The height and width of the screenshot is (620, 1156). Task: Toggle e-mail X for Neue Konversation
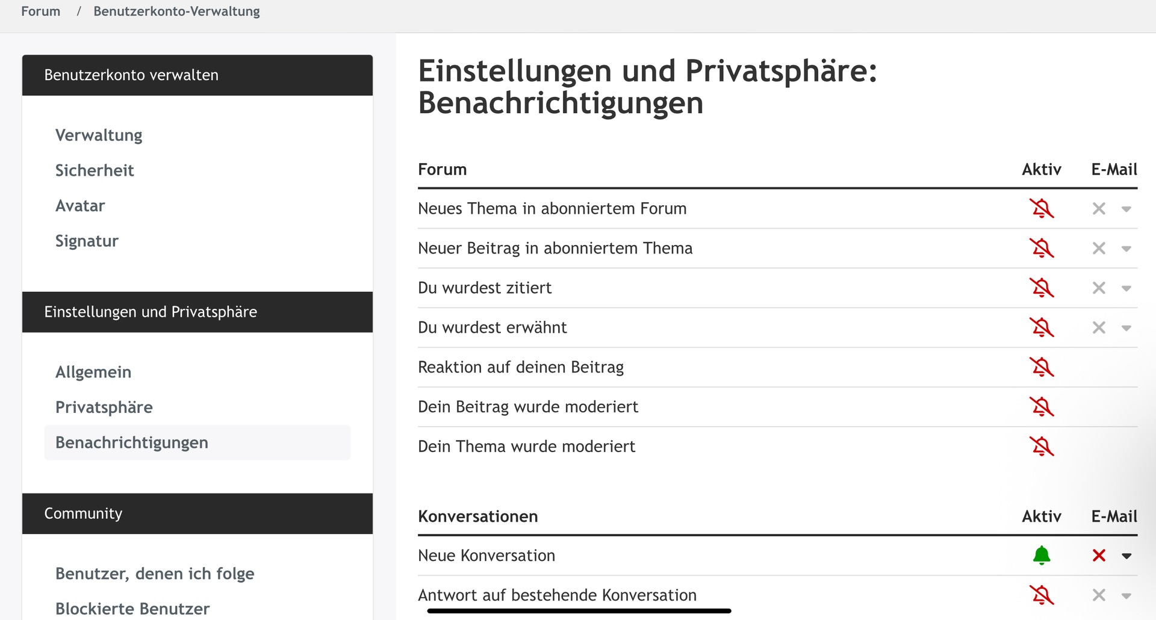pos(1099,555)
